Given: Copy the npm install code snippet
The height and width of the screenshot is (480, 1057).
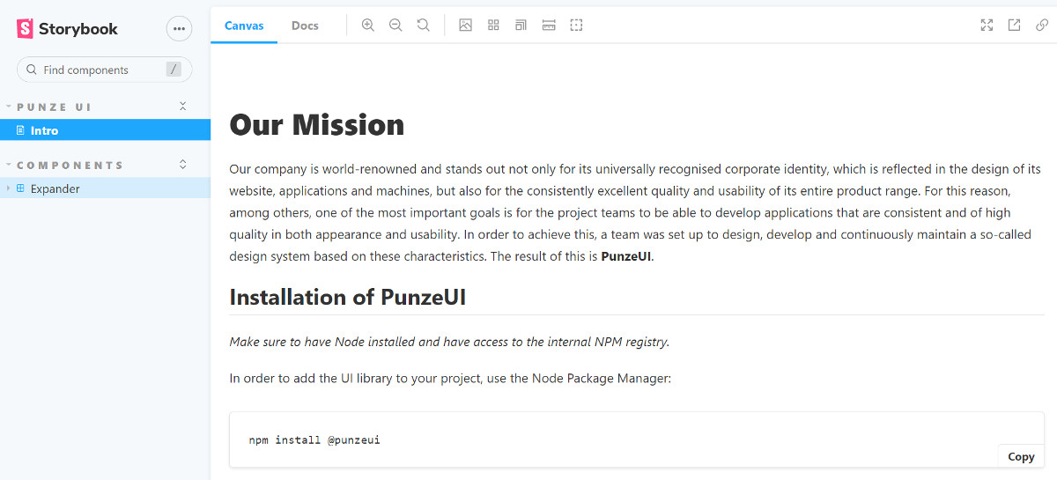Looking at the screenshot, I should [1021, 456].
